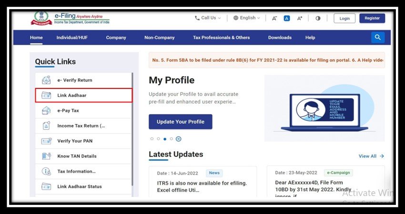Image resolution: width=405 pixels, height=214 pixels.
Task: Open the Individual/HUF menu
Action: [x=72, y=38]
